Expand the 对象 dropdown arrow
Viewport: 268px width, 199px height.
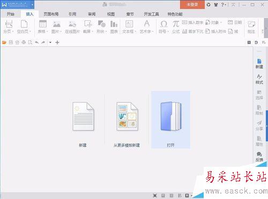click(221, 23)
